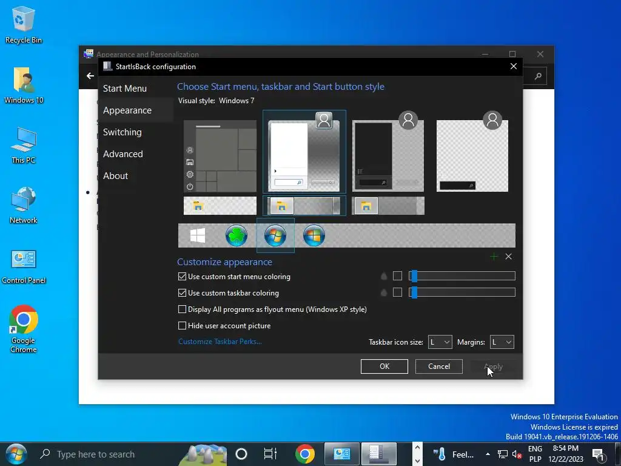Click start menu color swatch square
The width and height of the screenshot is (621, 466).
(397, 276)
